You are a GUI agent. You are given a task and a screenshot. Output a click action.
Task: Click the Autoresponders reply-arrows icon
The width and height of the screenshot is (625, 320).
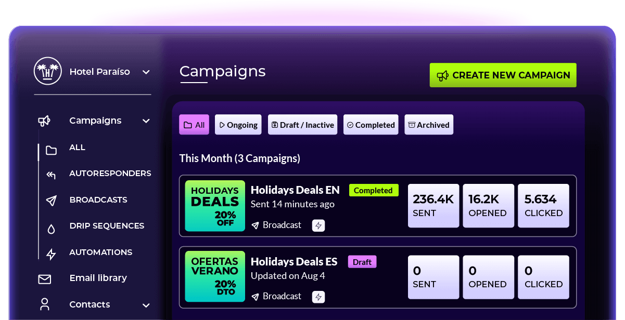click(51, 175)
